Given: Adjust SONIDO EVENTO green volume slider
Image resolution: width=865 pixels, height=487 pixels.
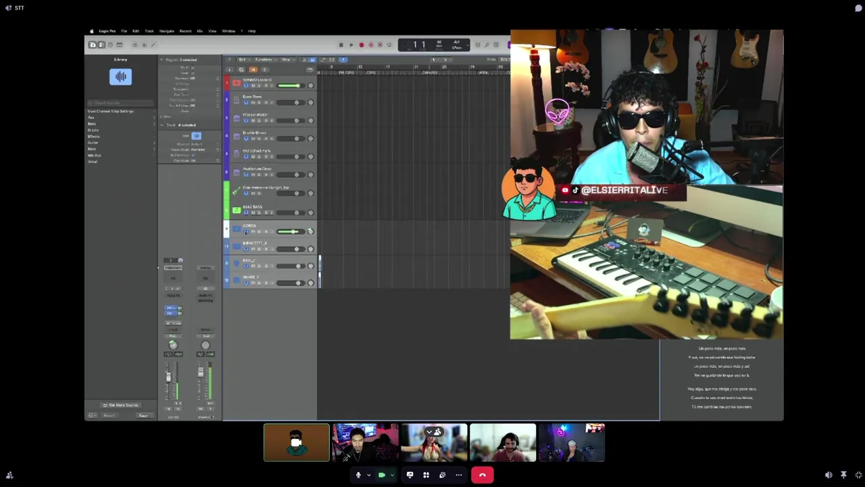Looking at the screenshot, I should click(289, 85).
